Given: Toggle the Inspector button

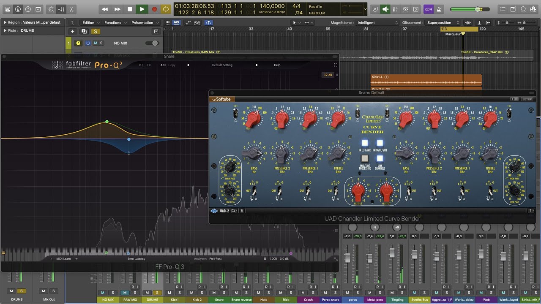Looking at the screenshot, I should tap(18, 9).
